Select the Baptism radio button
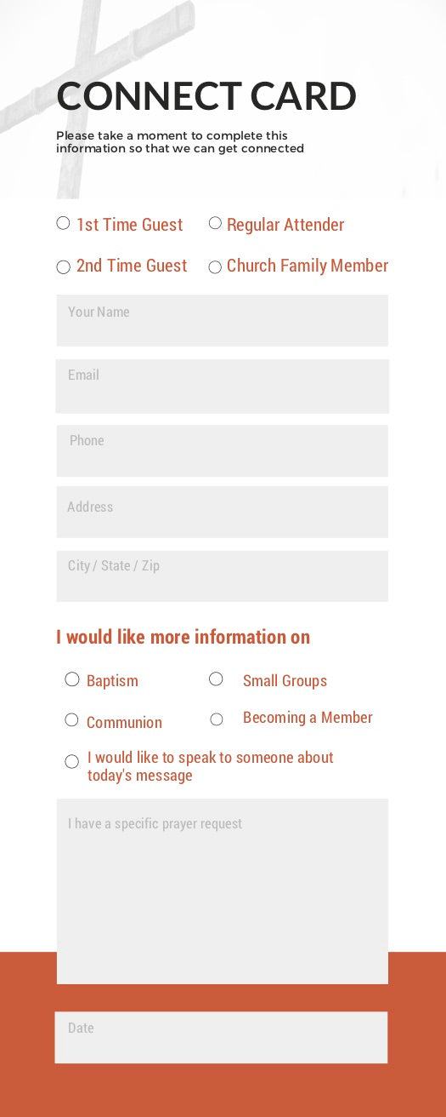 [72, 679]
